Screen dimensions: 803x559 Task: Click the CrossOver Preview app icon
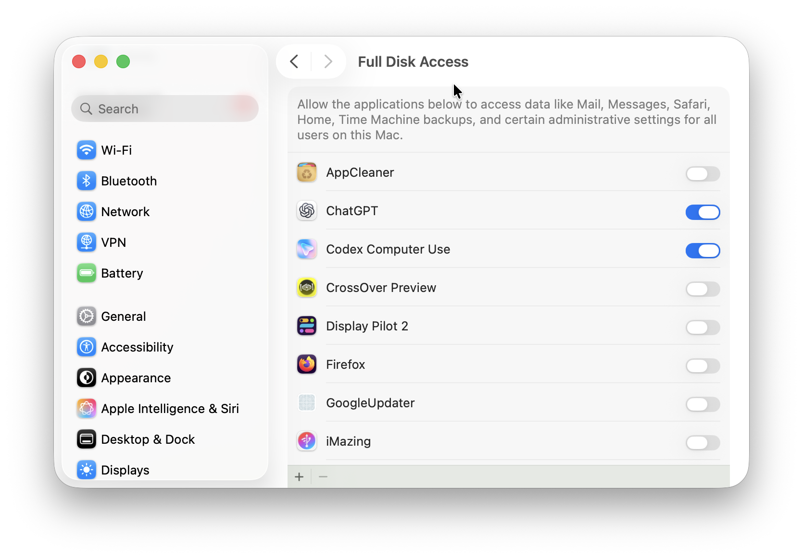tap(307, 288)
